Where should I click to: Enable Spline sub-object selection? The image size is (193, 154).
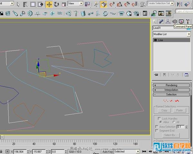point(177,101)
